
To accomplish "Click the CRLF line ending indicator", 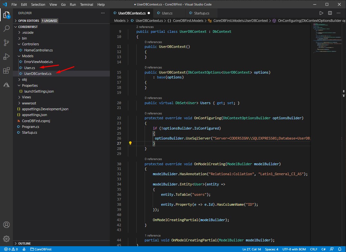I will pos(313,249).
